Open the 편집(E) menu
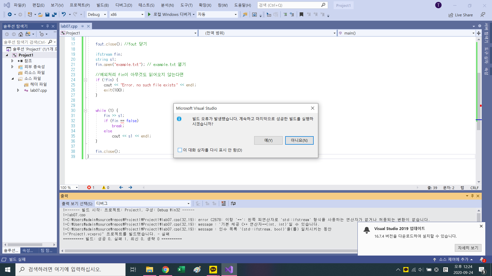Image resolution: width=492 pixels, height=276 pixels. pos(38,5)
